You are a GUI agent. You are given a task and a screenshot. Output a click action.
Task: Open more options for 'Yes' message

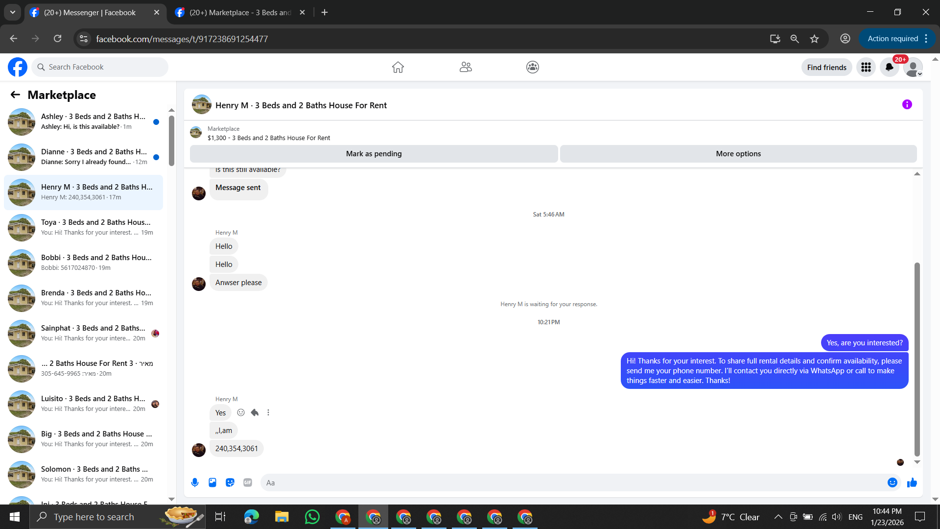[x=268, y=412]
